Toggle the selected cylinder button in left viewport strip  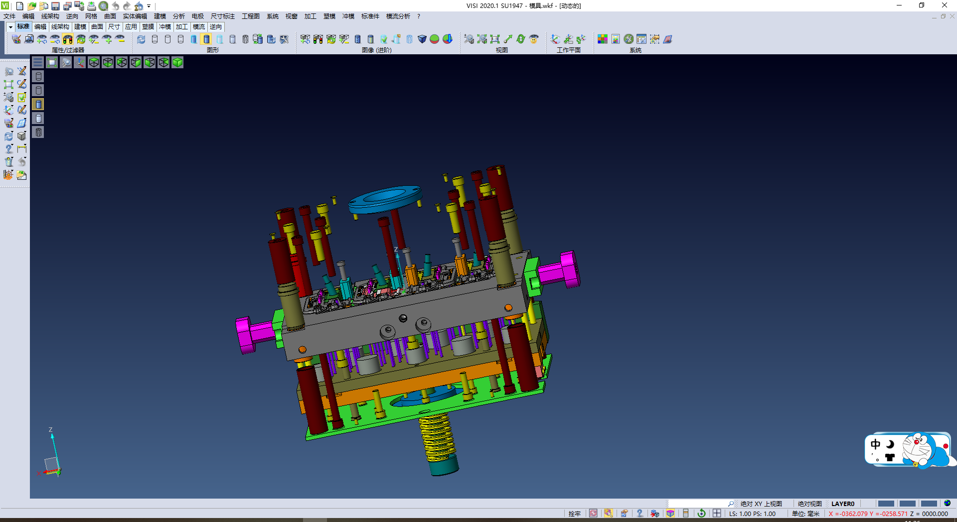coord(38,104)
